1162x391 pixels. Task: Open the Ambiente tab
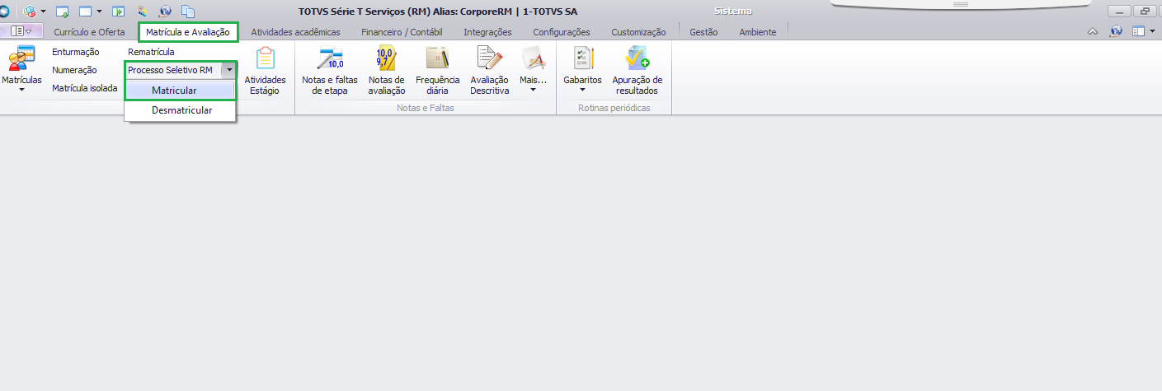[758, 32]
